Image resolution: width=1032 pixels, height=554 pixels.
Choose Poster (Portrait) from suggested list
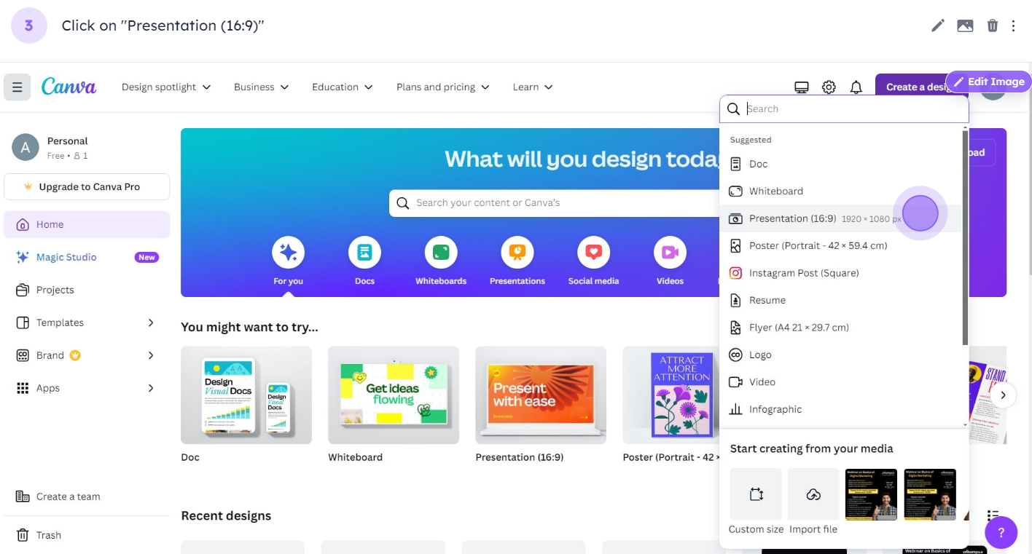pos(840,246)
